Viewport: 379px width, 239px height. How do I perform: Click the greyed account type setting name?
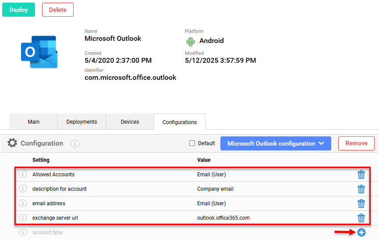pos(47,232)
